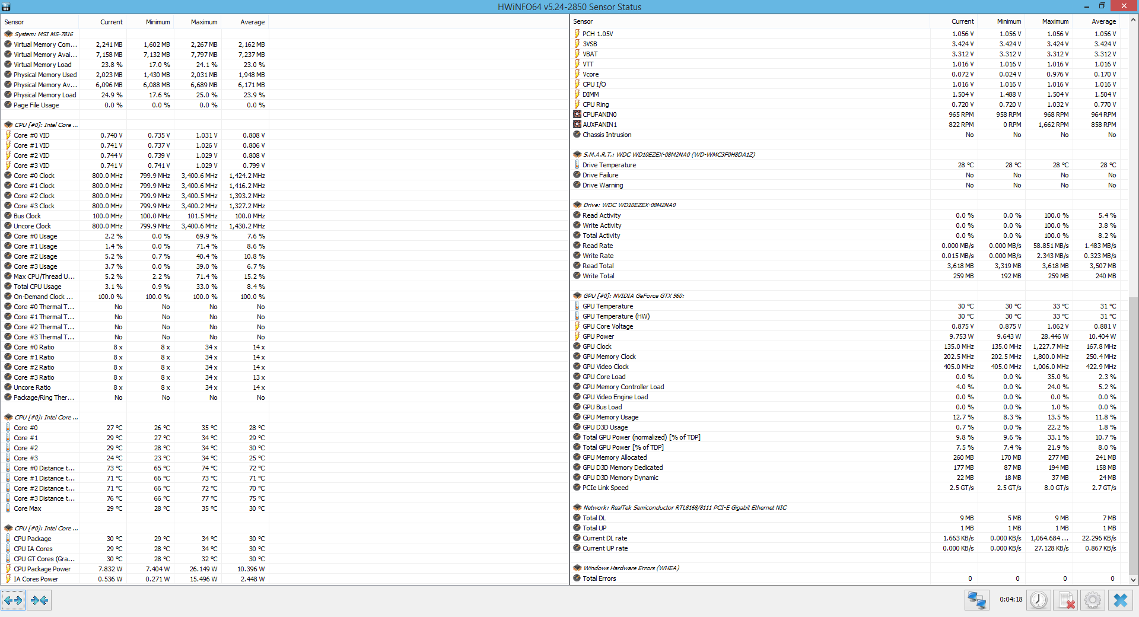The image size is (1139, 617).
Task: Click the shrink columns inward-arrows button
Action: pos(39,600)
